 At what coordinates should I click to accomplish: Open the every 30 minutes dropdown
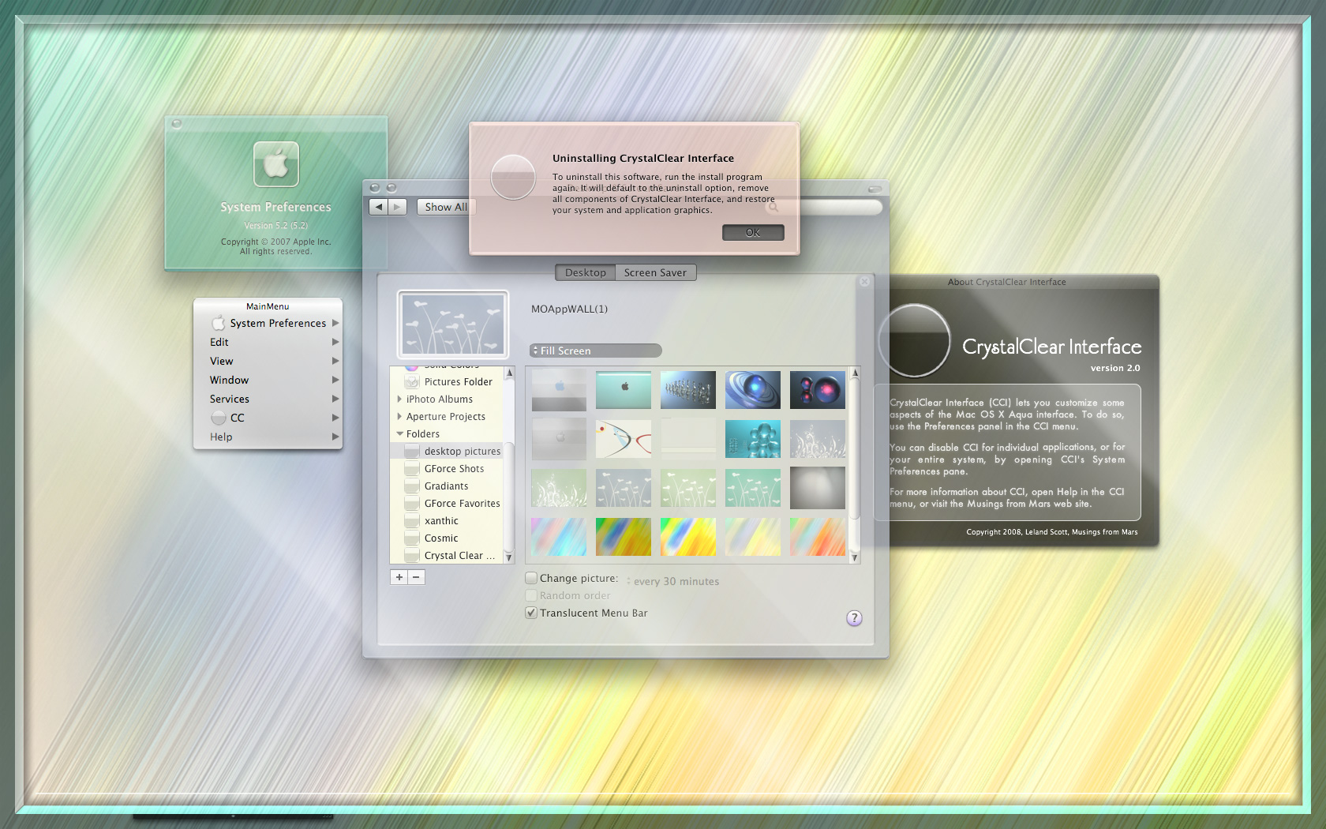tap(673, 581)
